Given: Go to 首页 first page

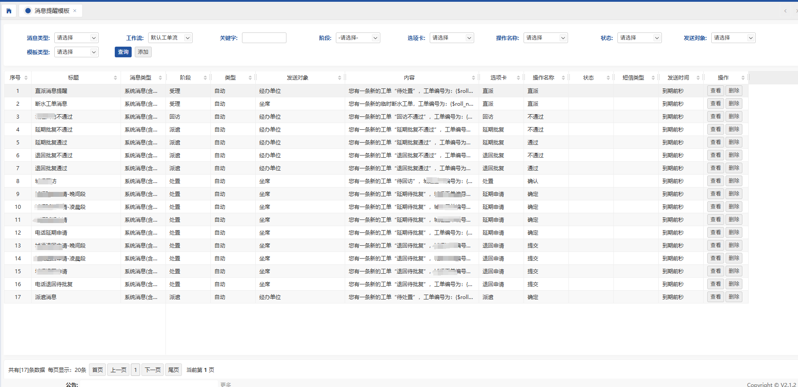Looking at the screenshot, I should click(97, 370).
